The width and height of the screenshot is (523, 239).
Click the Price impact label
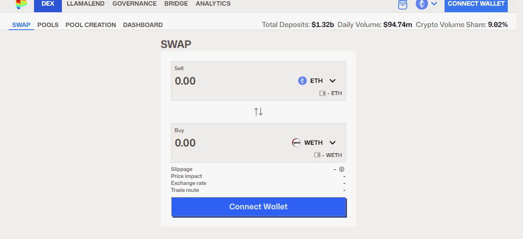(x=187, y=176)
